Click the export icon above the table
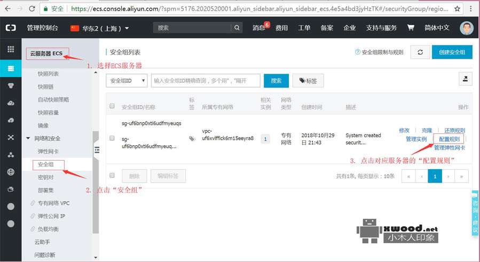This screenshot has height=262, width=480. 465,79
